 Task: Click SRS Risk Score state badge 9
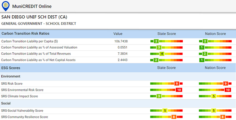tap(177, 83)
